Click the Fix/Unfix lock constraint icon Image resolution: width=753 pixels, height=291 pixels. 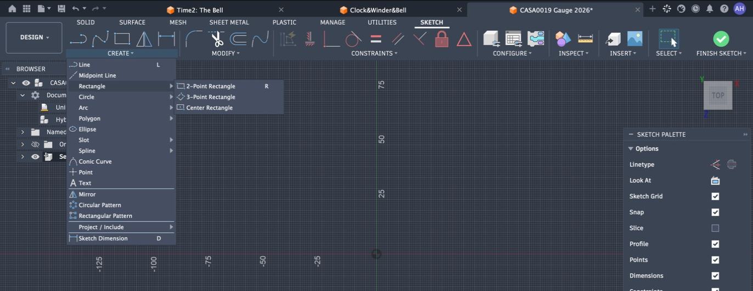pos(442,38)
